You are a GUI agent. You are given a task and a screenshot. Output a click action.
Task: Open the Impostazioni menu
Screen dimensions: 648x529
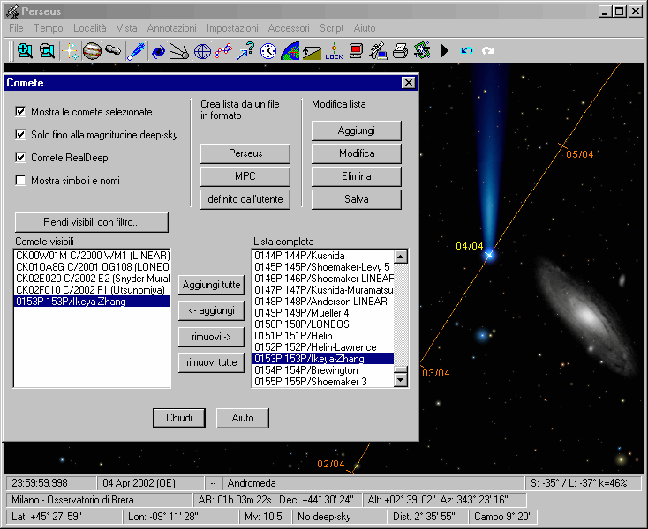(232, 28)
